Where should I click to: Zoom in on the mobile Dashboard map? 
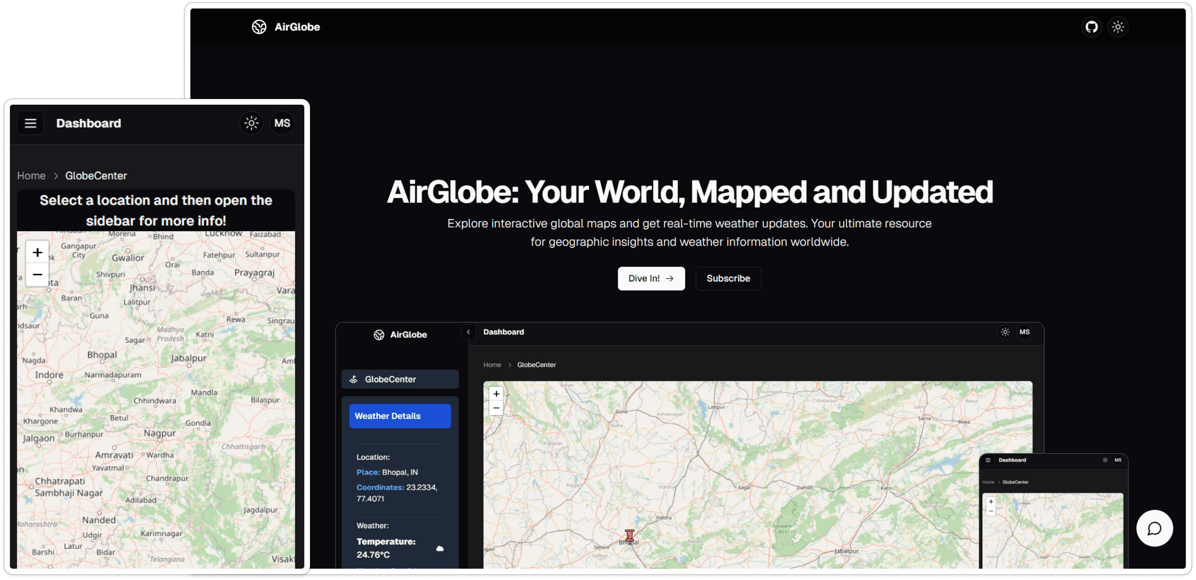tap(37, 253)
